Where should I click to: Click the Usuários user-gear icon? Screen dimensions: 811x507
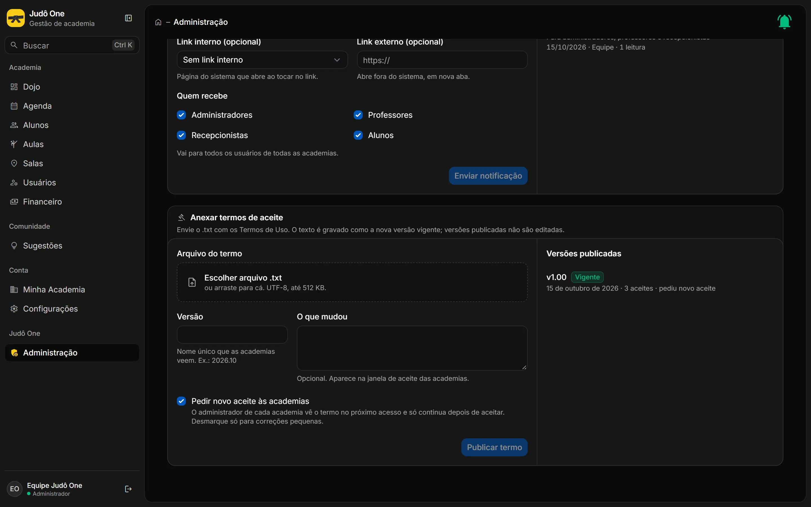click(x=14, y=183)
